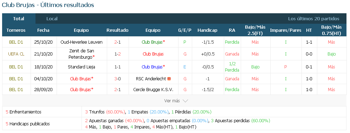Click the Impares/Pares column header

pyautogui.click(x=285, y=30)
